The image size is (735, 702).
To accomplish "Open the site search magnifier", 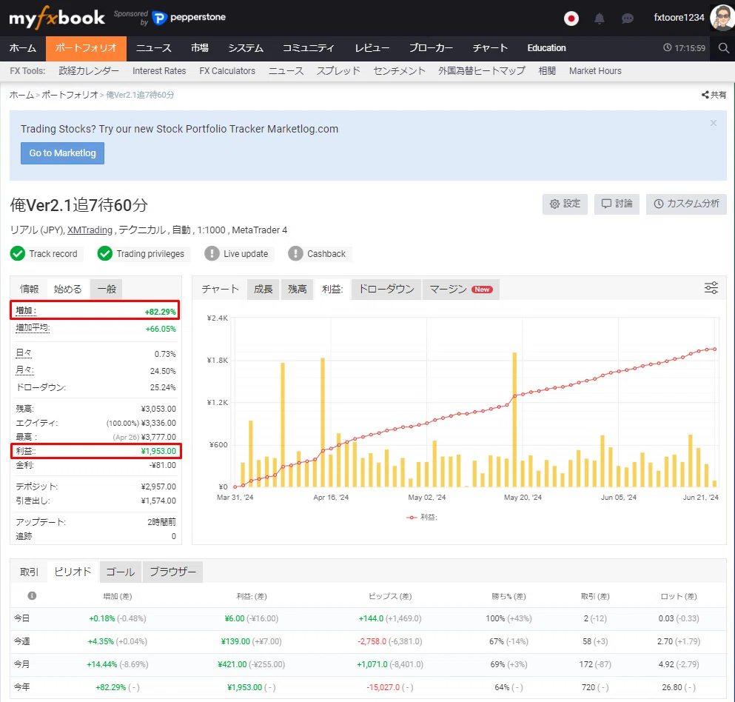I will pyautogui.click(x=724, y=48).
